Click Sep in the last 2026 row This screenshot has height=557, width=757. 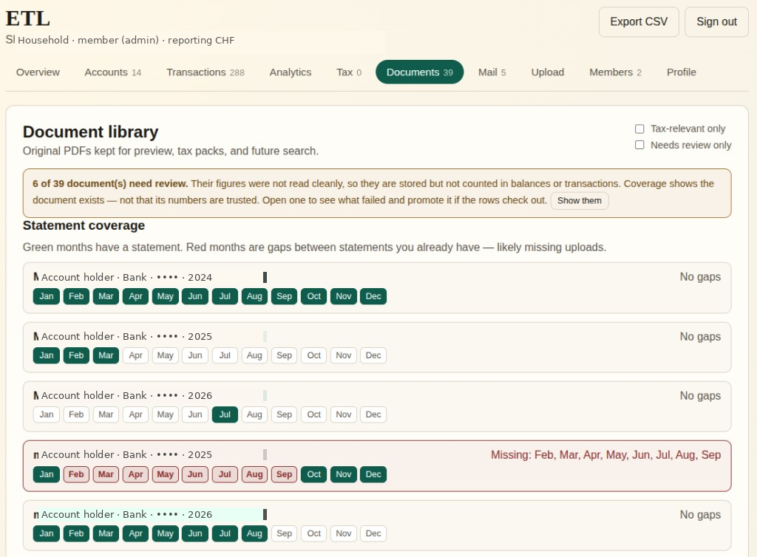tap(284, 533)
